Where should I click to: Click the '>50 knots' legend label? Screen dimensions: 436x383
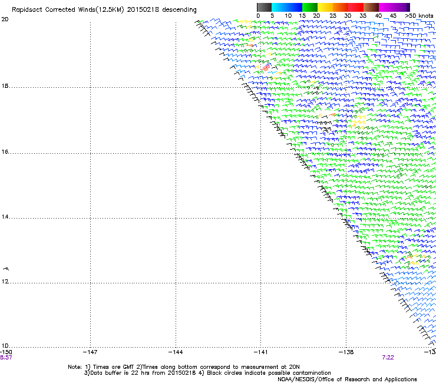419,16
